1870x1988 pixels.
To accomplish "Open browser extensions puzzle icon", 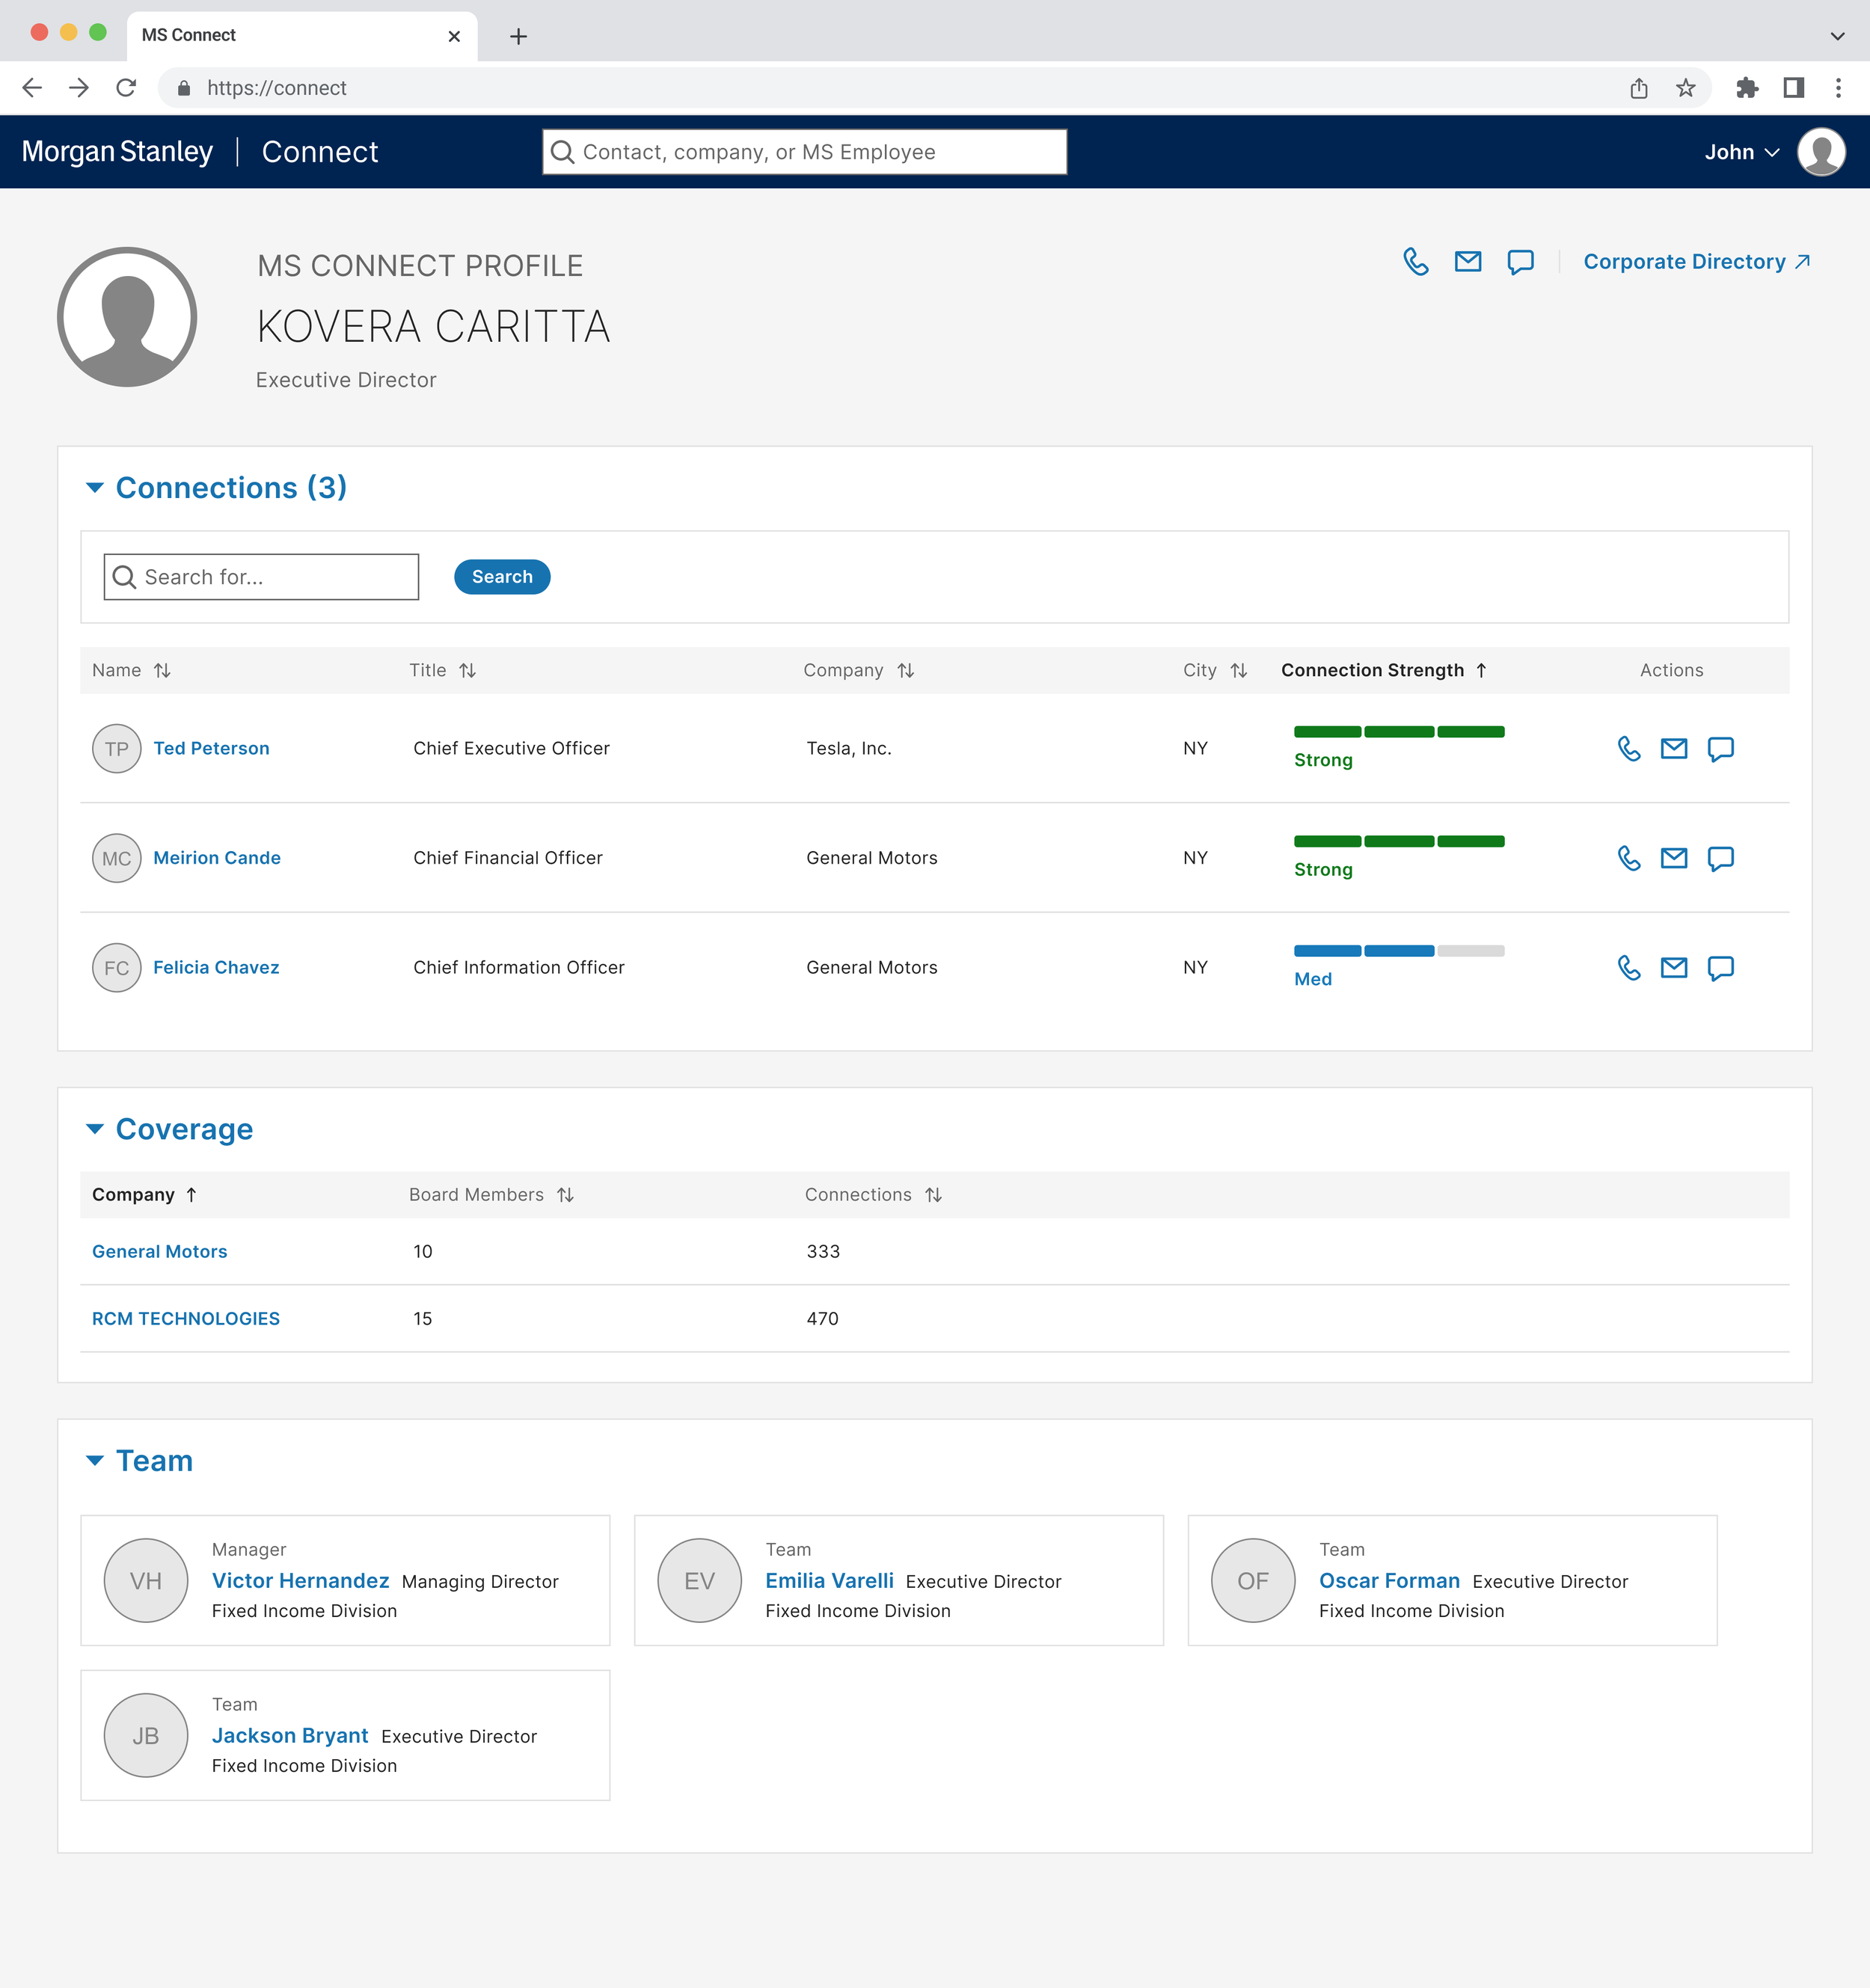I will coord(1747,88).
